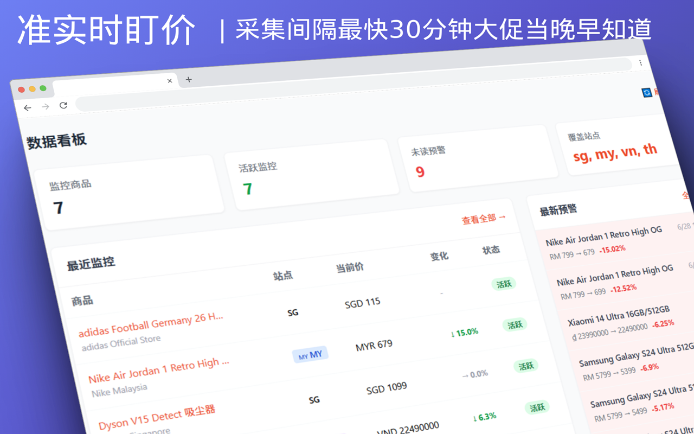Open the browser three-dot menu
The image size is (694, 434).
coord(640,63)
